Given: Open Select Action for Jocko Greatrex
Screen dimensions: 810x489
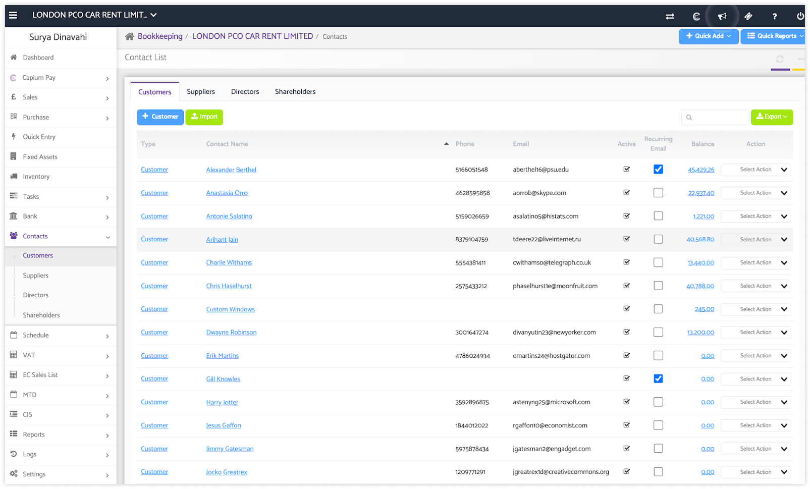Looking at the screenshot, I should [x=756, y=472].
